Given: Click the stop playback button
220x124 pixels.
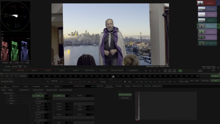Looking at the screenshot, I should (151, 82).
